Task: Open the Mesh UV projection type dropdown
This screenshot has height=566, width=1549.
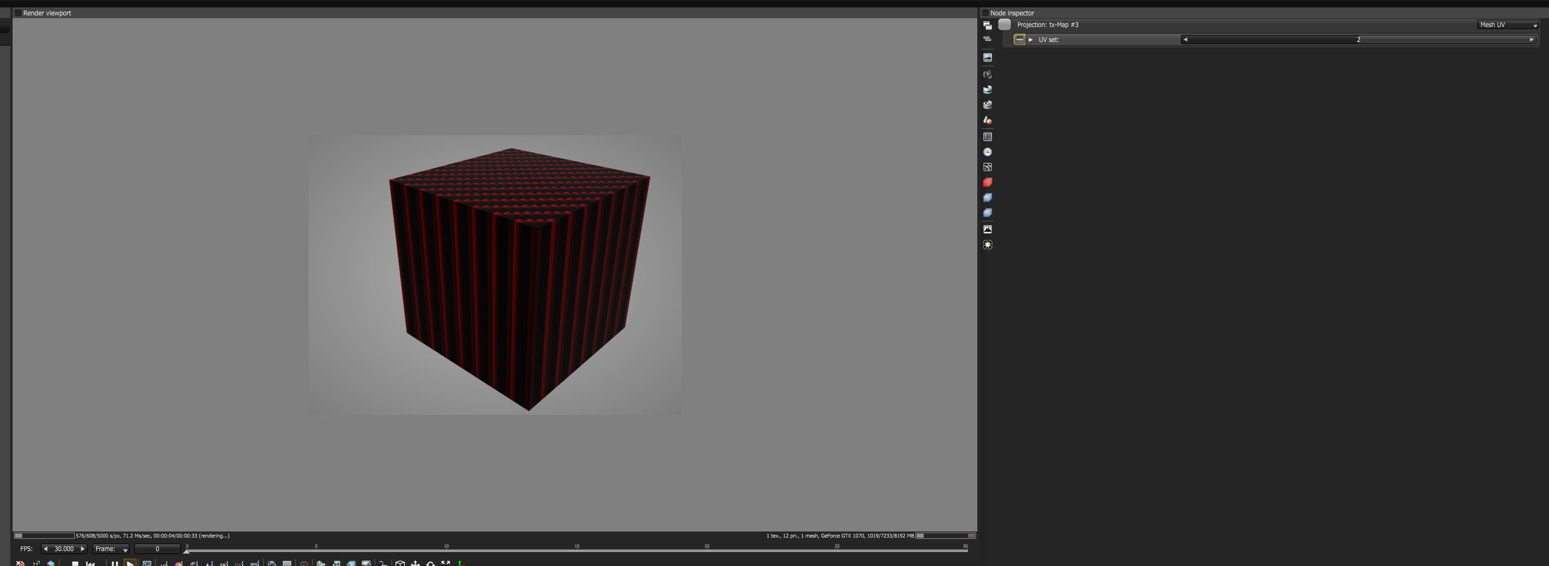Action: click(1507, 25)
